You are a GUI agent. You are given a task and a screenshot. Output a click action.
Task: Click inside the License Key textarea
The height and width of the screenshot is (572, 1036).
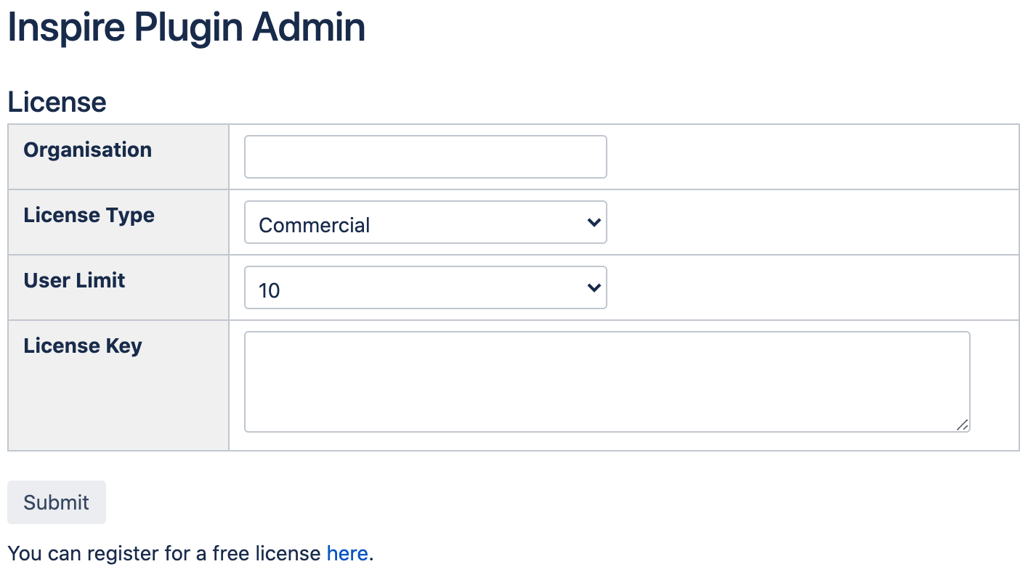pos(607,381)
